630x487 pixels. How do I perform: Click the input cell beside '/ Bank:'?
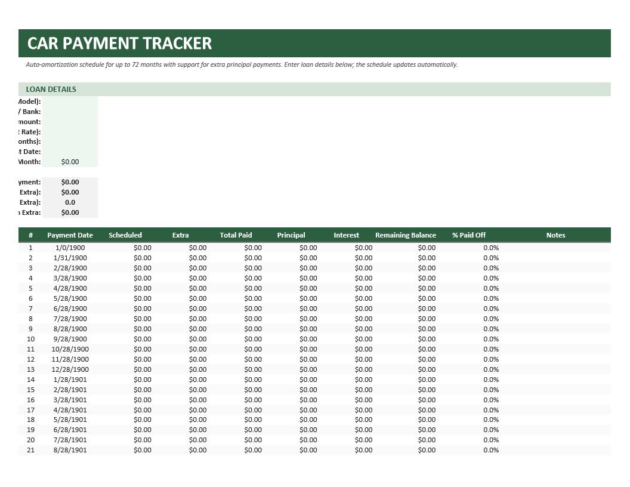pyautogui.click(x=70, y=111)
